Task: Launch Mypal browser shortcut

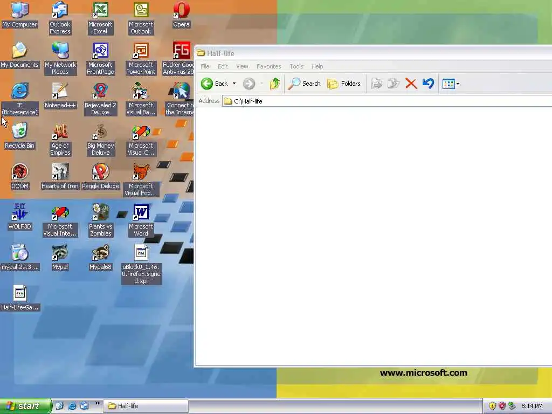Action: point(60,258)
